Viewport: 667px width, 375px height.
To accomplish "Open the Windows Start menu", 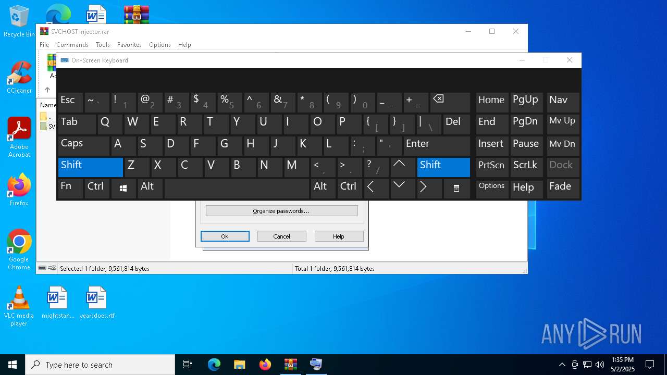I will click(13, 365).
